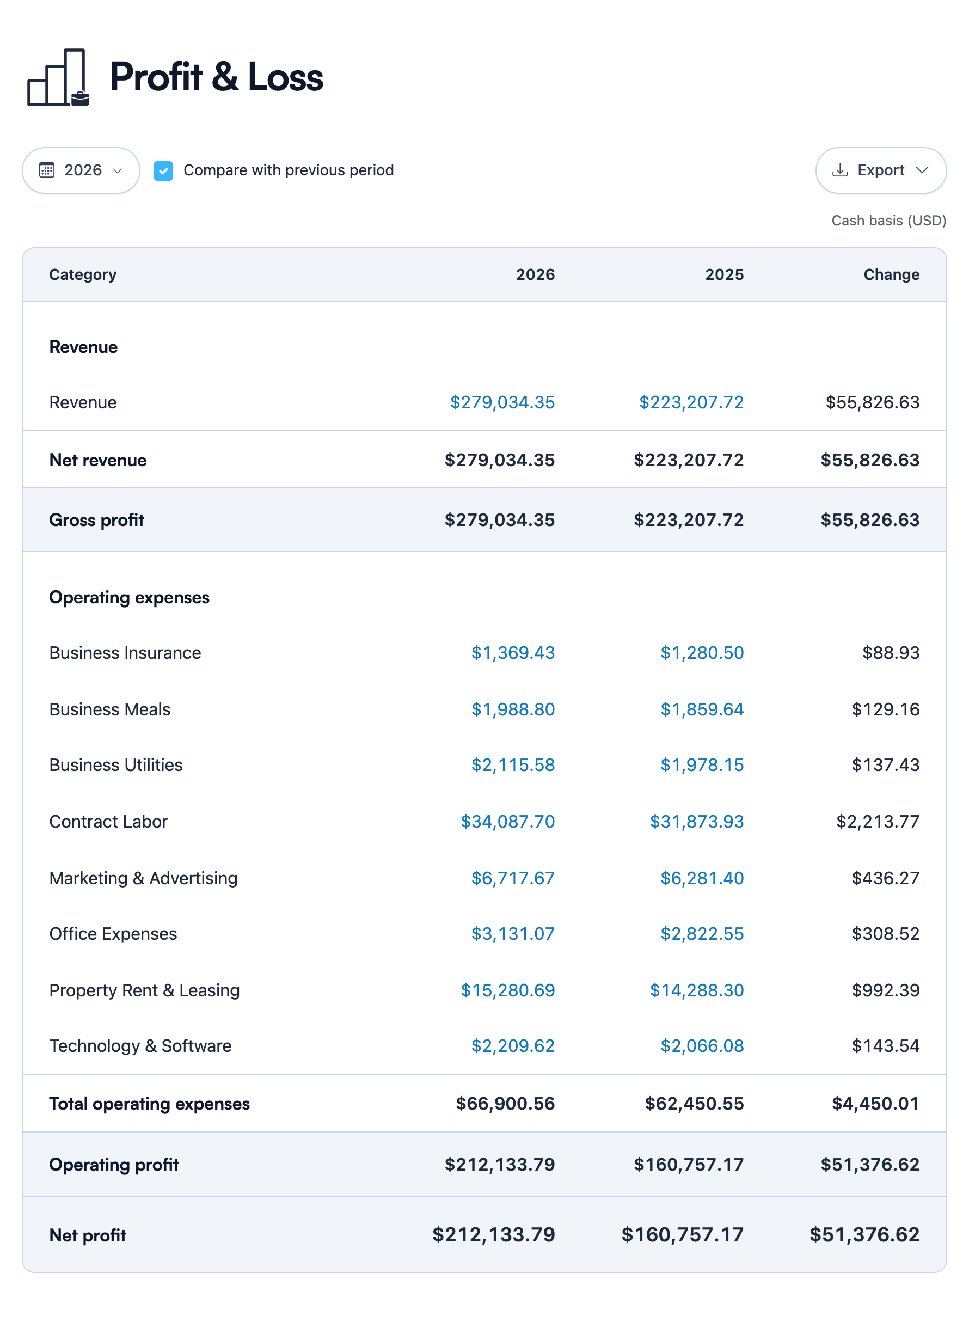Click the Property Rent & Leasing label
This screenshot has height=1322, width=969.
click(x=144, y=990)
